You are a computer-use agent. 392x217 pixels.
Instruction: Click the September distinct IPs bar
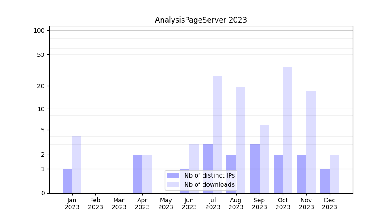(255, 168)
